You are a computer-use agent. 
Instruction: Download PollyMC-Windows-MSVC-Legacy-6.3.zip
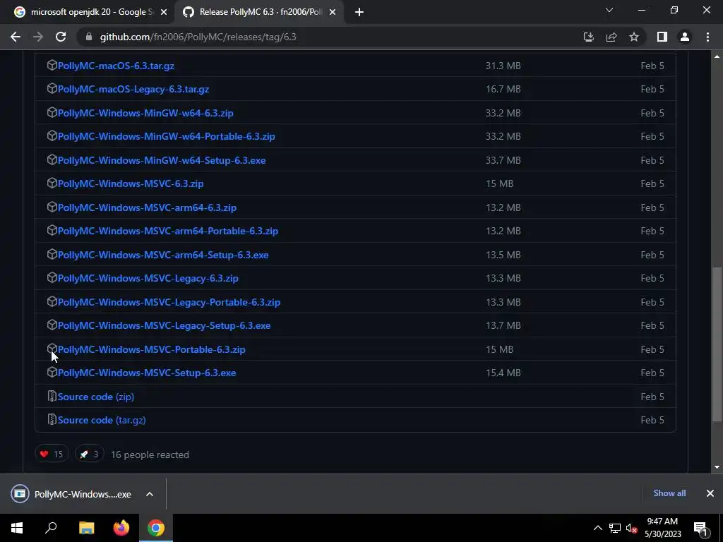point(148,278)
